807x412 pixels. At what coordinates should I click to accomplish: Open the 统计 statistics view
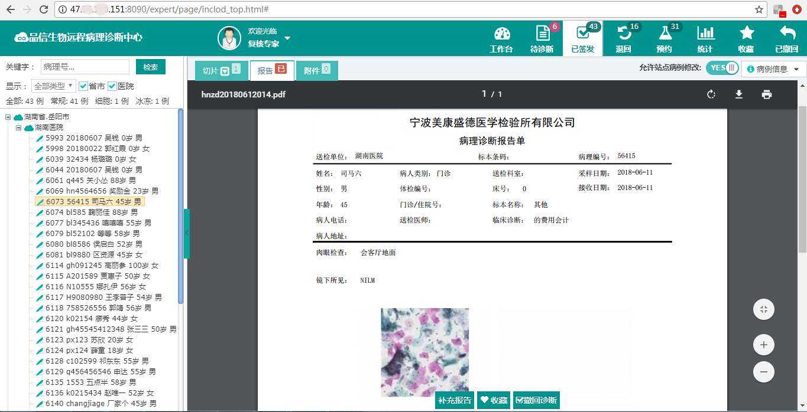coord(705,38)
